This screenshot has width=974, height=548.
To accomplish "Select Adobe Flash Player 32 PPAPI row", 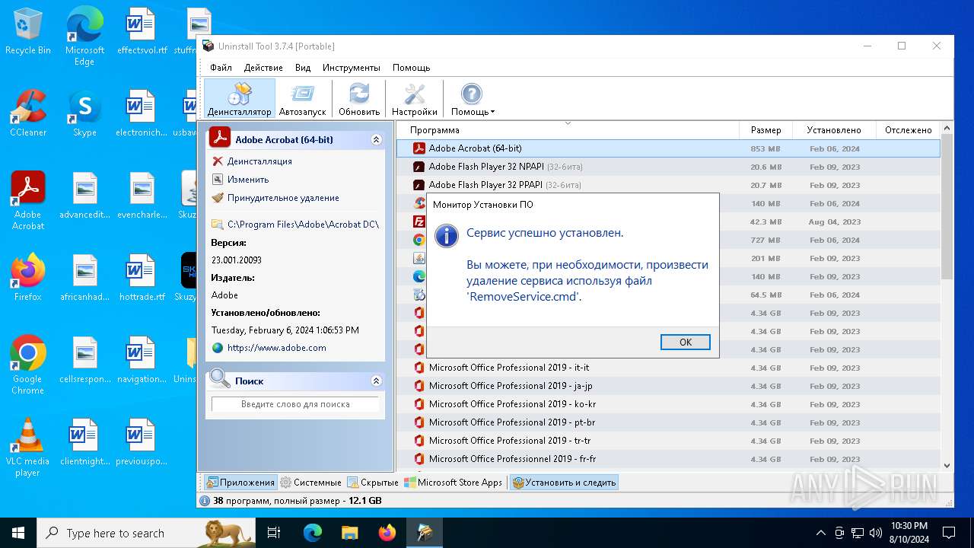I will 668,185.
